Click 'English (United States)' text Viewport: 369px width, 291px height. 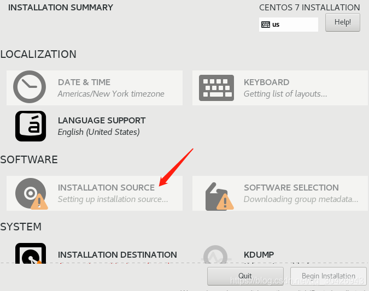pos(99,132)
